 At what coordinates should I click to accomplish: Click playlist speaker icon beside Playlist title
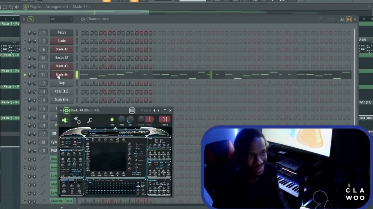pos(26,6)
